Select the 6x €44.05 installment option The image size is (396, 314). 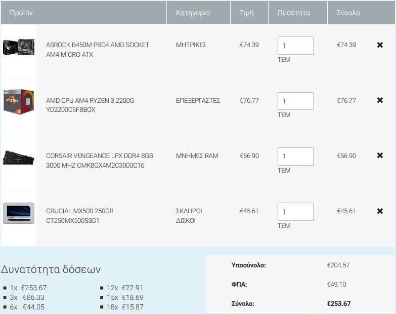[x=27, y=307]
